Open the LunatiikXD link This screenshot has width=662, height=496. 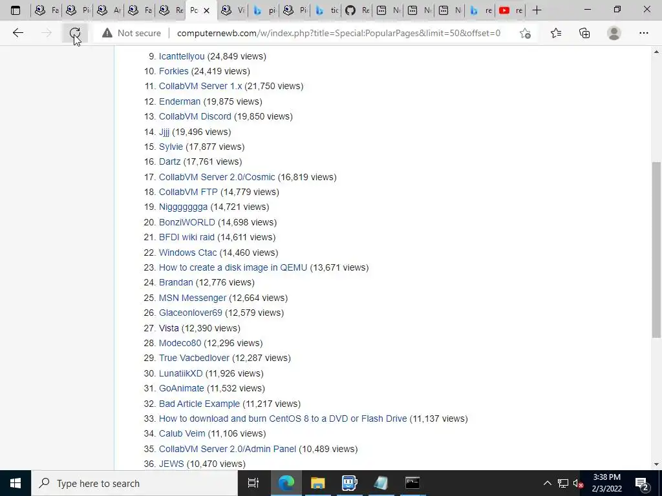[181, 373]
